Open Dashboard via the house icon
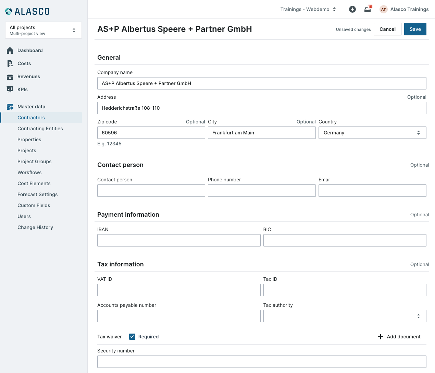Screen dimensions: 435x373 (x=10, y=50)
